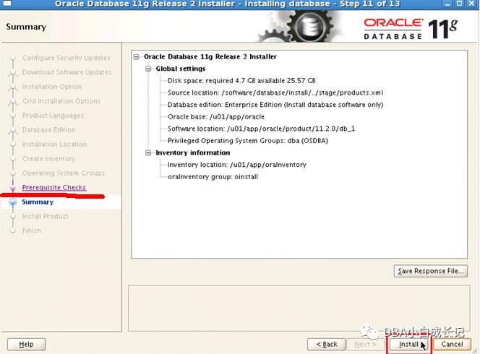Click the Oracle Database 11g logo
Image resolution: width=480 pixels, height=354 pixels.
411,29
